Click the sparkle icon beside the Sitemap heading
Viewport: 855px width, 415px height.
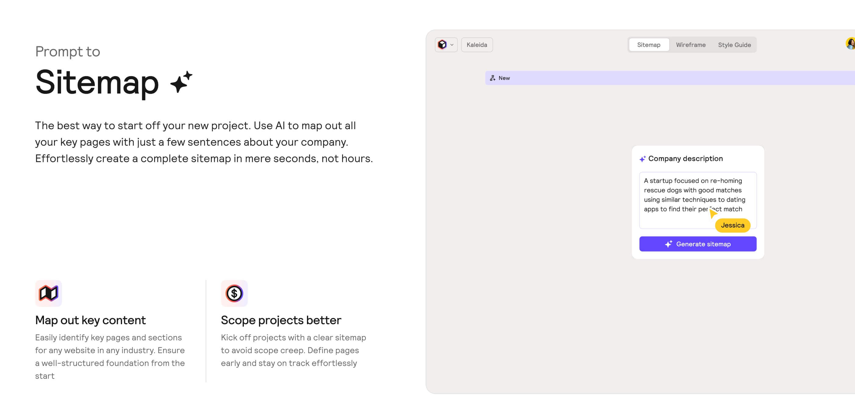(181, 82)
